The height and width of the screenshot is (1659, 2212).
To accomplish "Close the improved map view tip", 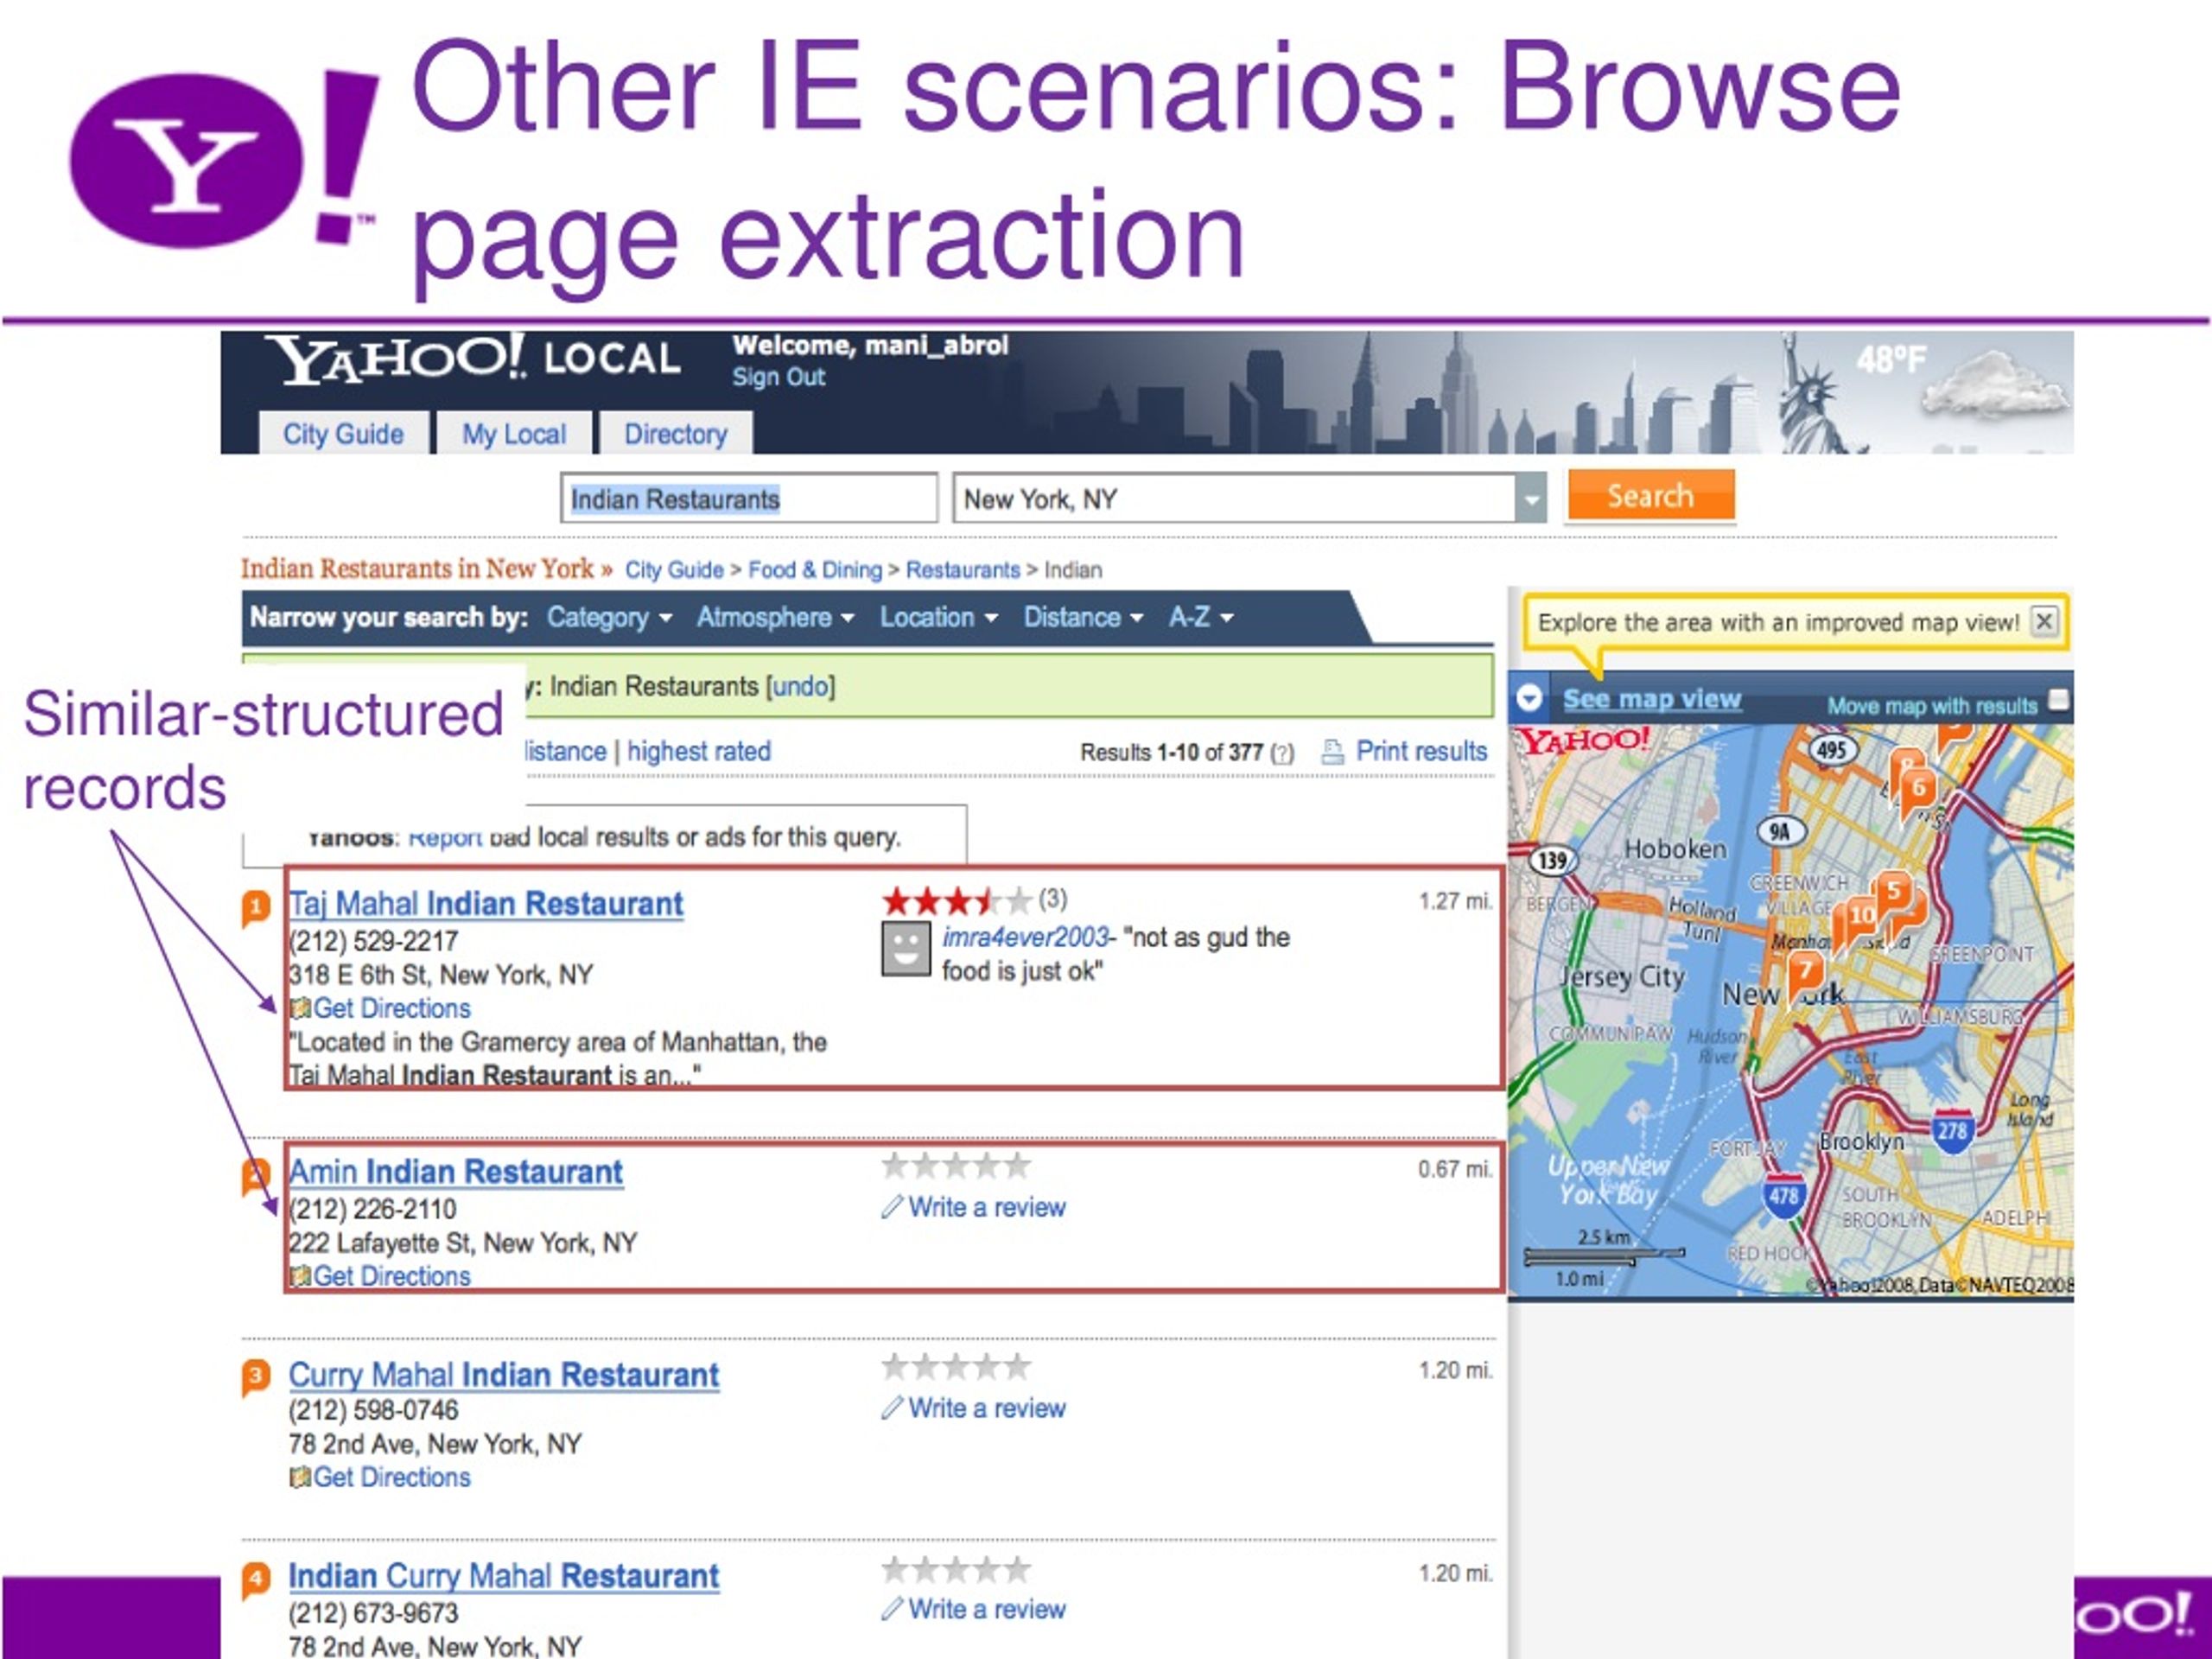I will (x=2045, y=621).
